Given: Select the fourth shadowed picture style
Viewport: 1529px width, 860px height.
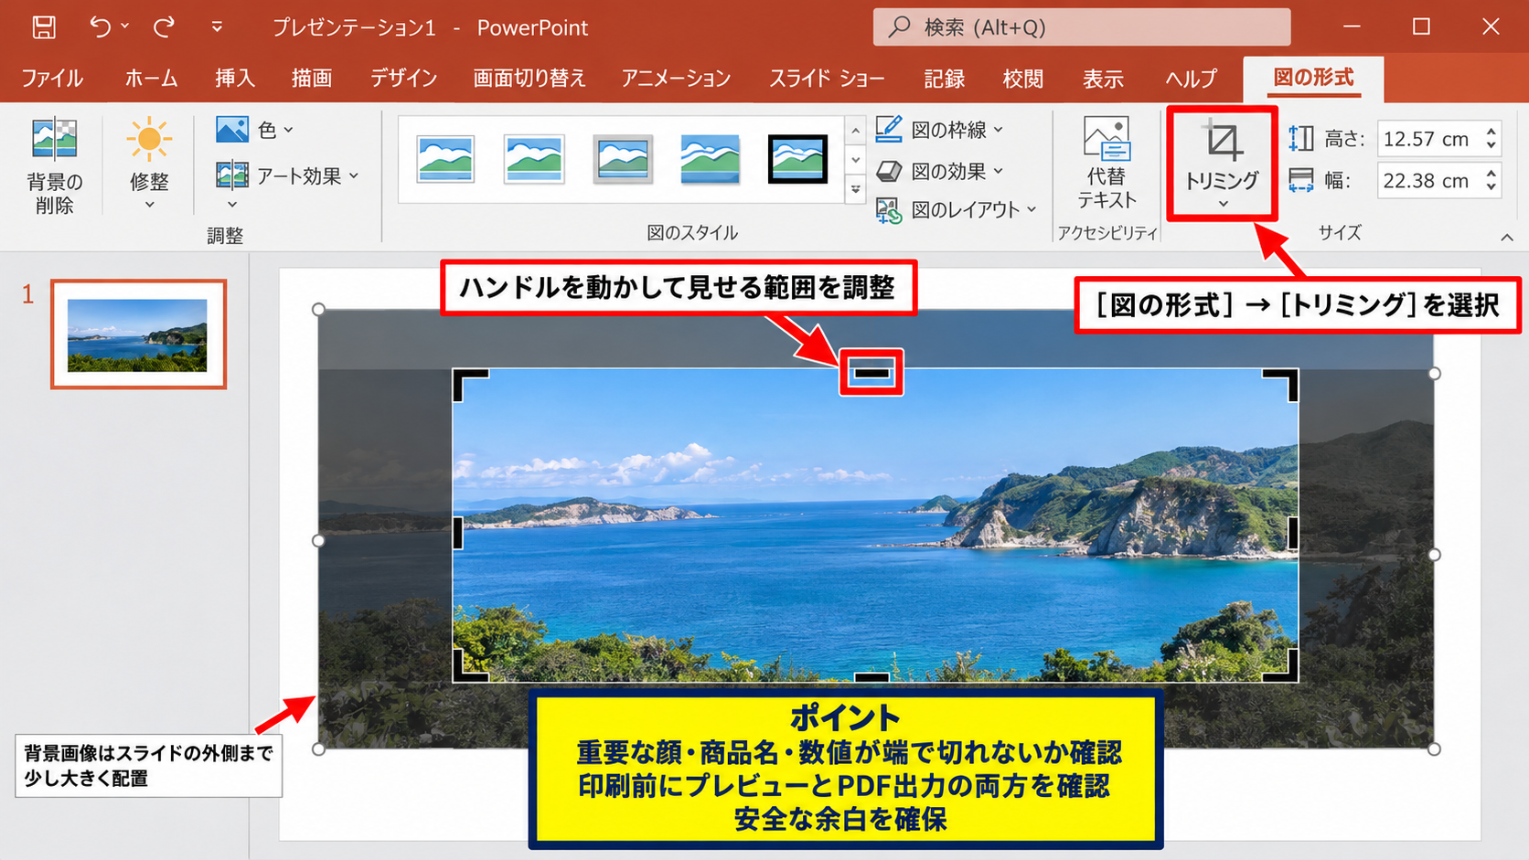Looking at the screenshot, I should [x=711, y=159].
